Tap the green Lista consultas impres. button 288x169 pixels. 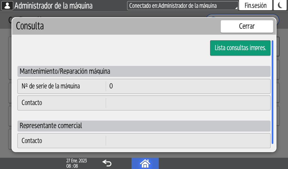click(x=240, y=48)
